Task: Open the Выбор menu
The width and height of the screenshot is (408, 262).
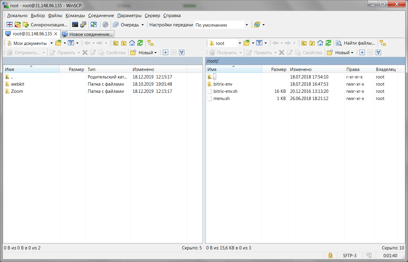Action: [38, 16]
